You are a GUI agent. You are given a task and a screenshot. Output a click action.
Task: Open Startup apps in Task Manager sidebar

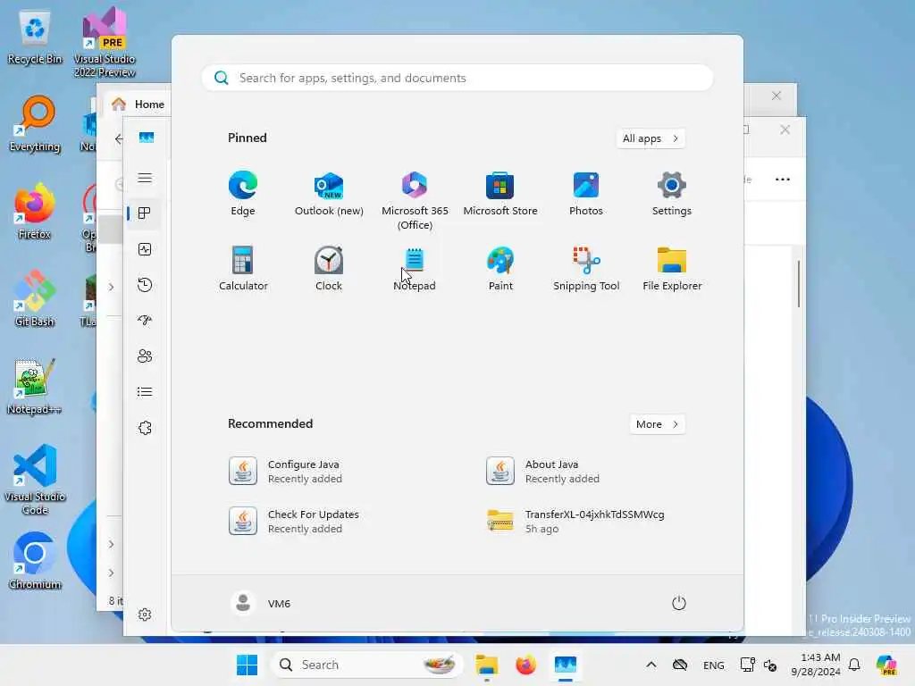pyautogui.click(x=145, y=321)
